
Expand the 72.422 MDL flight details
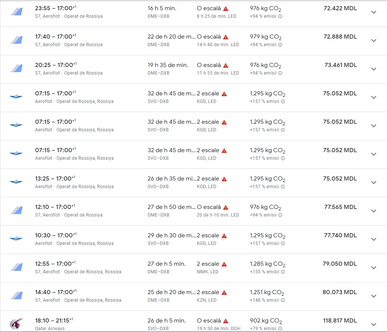pos(374,12)
